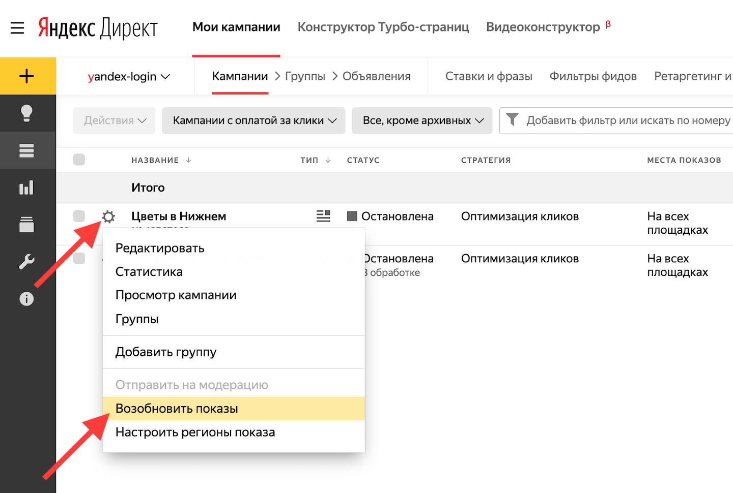
Task: Click the campaign type icon for Цветы в Нижнем
Action: (x=323, y=216)
